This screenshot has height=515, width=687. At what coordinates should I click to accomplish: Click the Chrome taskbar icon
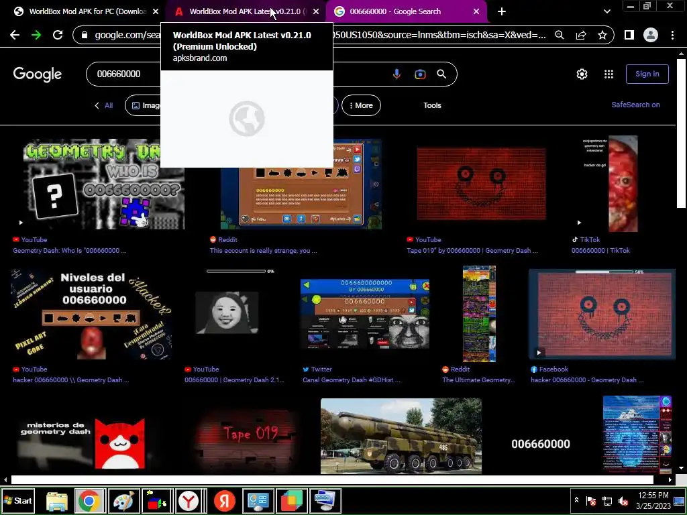pos(89,501)
